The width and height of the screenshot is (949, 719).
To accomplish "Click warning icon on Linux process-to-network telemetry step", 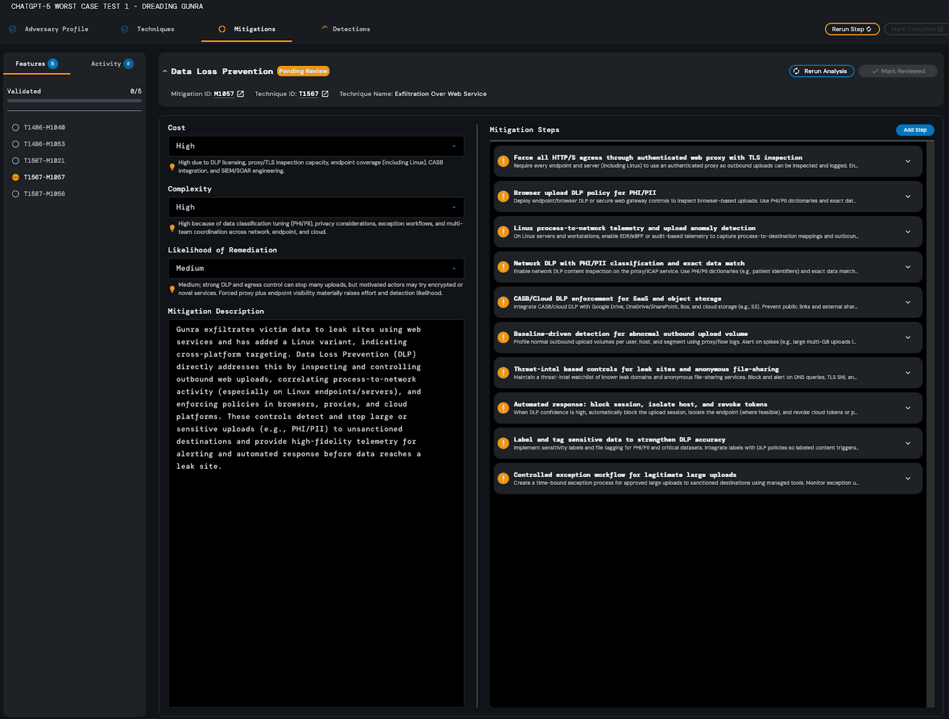I will [x=503, y=232].
